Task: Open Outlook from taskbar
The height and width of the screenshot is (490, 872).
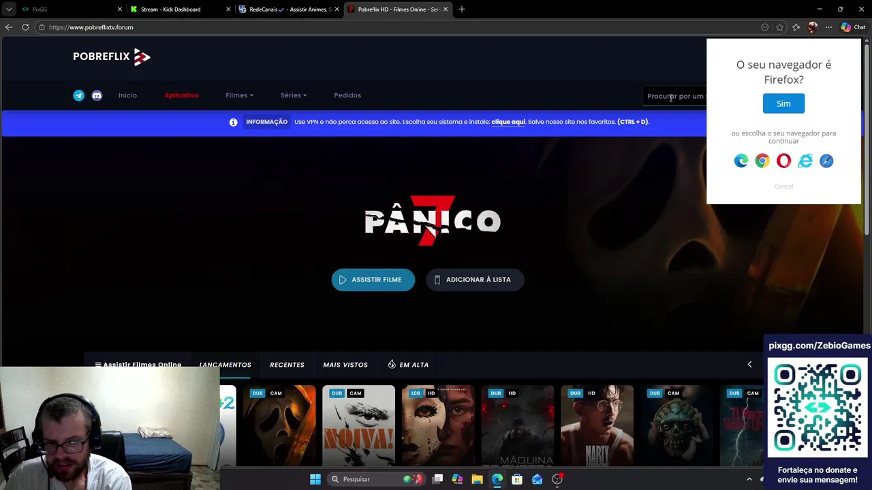Action: click(x=537, y=479)
